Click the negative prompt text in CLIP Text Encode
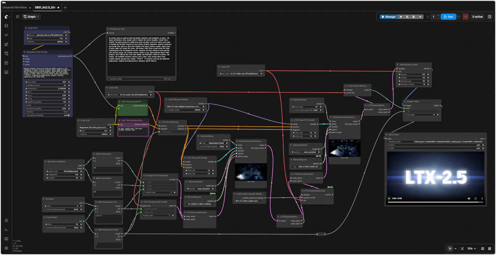 pyautogui.click(x=133, y=131)
